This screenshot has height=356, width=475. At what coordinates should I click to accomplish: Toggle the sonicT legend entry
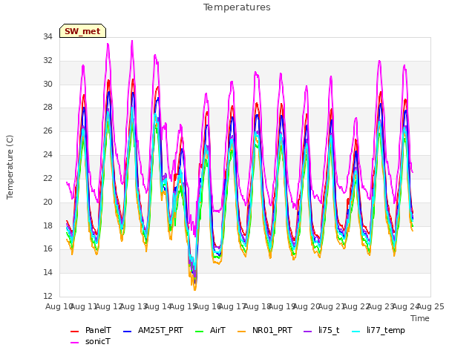(91, 342)
